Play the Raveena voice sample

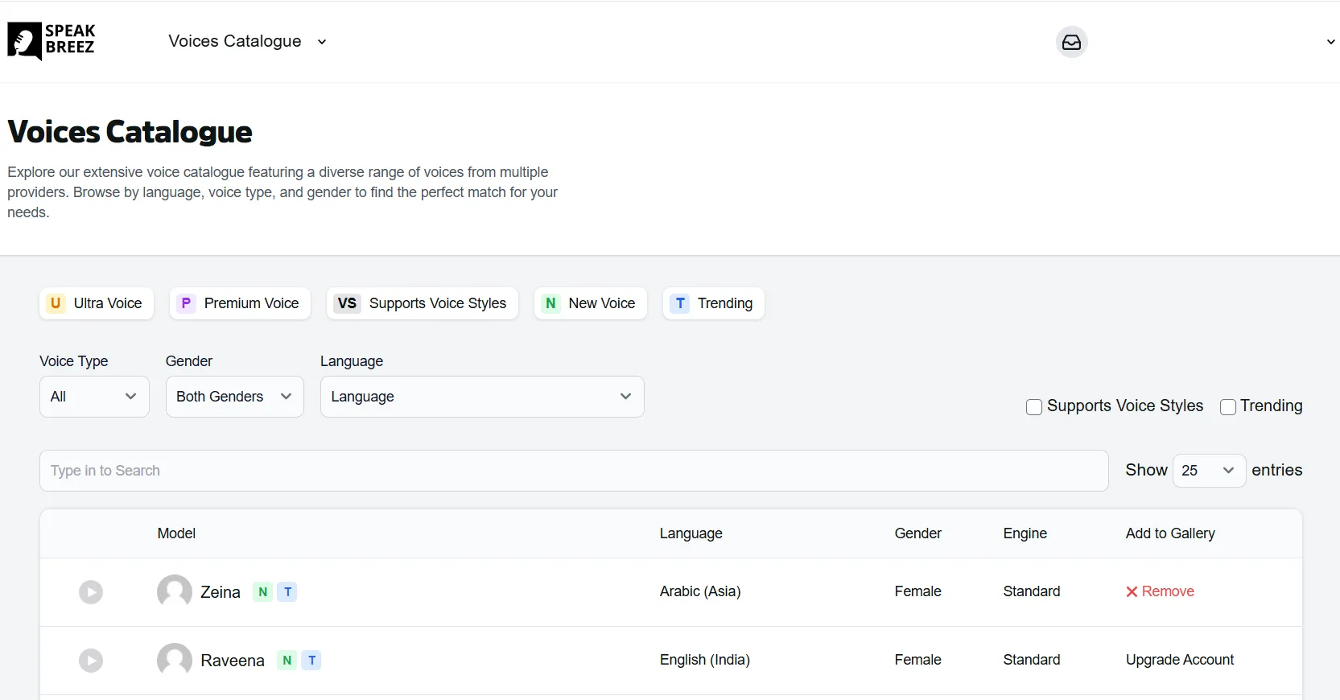[x=91, y=661]
